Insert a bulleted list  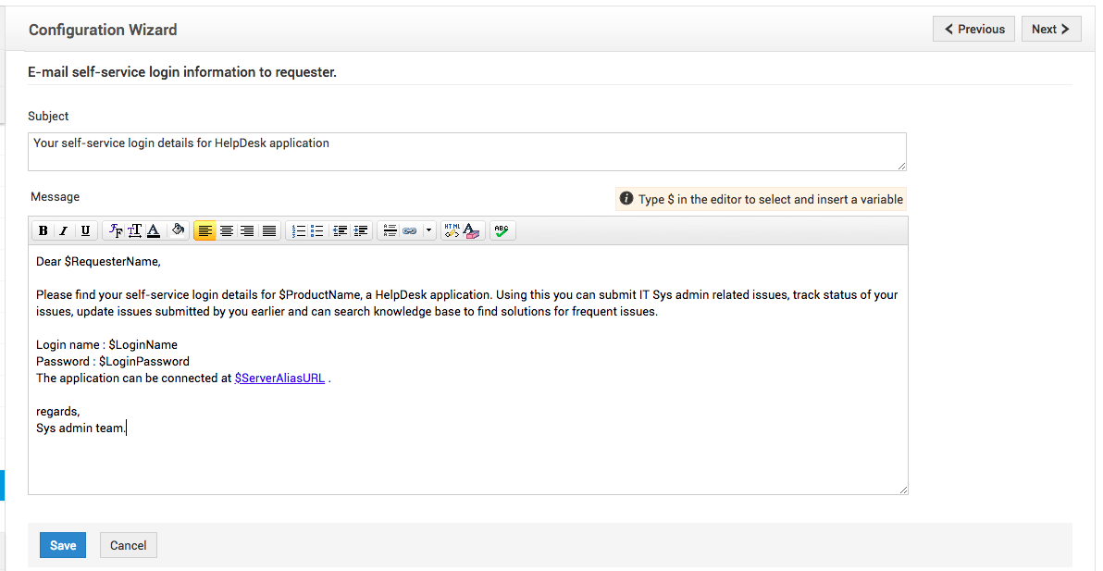tap(317, 231)
